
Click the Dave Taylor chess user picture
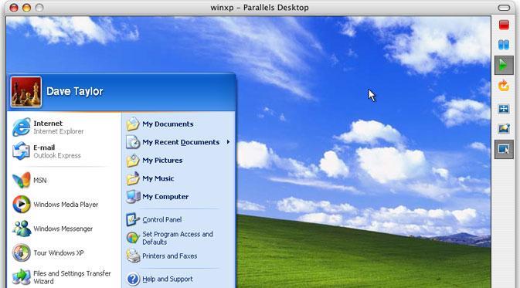click(x=25, y=92)
